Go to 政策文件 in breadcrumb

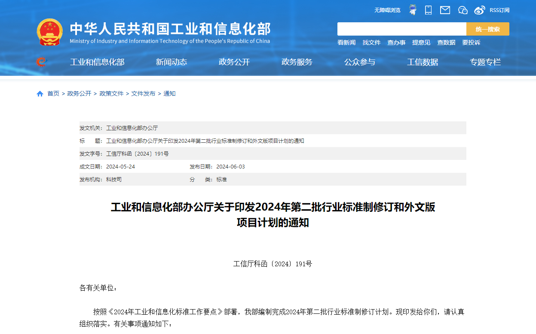[x=111, y=93]
